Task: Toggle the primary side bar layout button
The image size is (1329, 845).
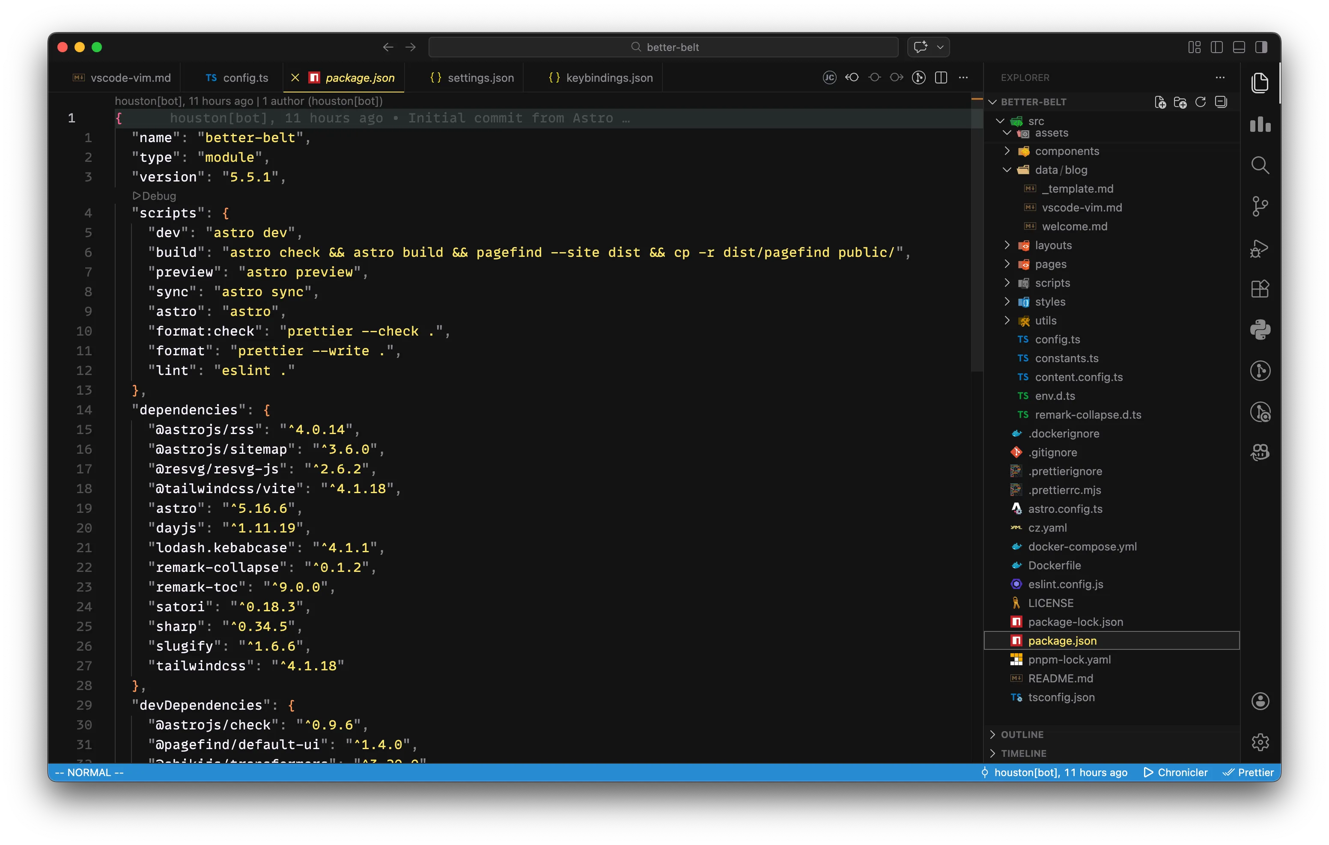Action: (1216, 48)
